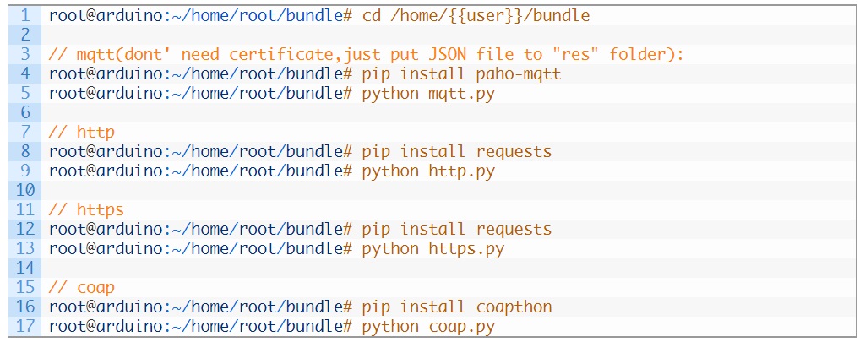Click 'pip install coapthon' command

[x=457, y=307]
